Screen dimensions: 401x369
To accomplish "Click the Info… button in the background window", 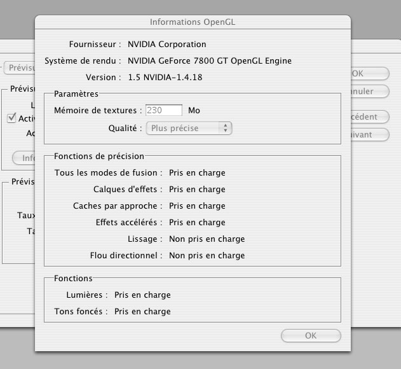I will [24, 158].
